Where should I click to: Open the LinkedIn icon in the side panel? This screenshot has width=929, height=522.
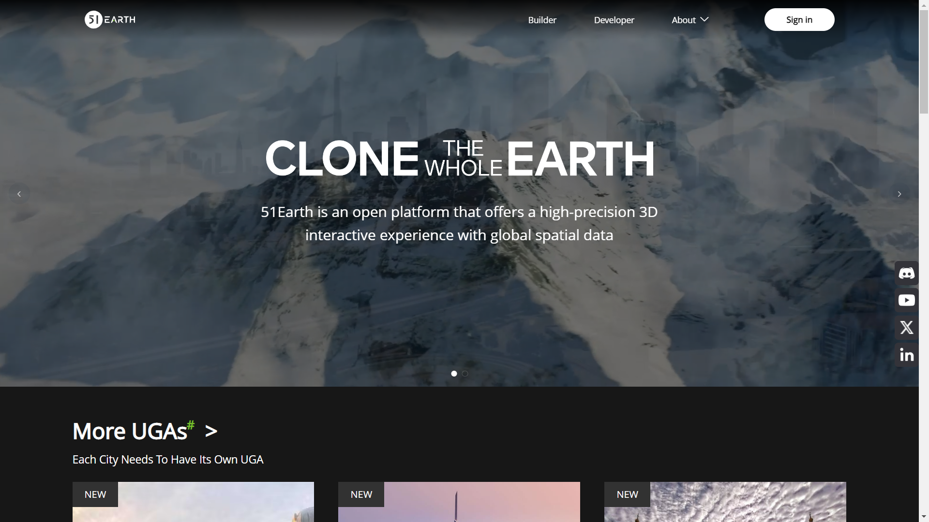(x=907, y=355)
